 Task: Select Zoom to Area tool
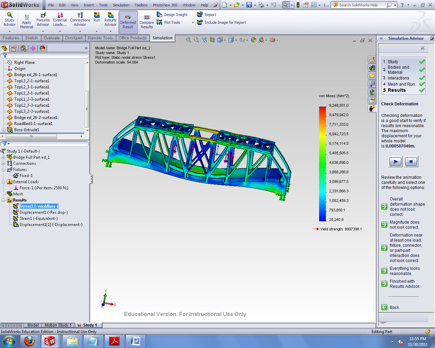tap(196, 40)
